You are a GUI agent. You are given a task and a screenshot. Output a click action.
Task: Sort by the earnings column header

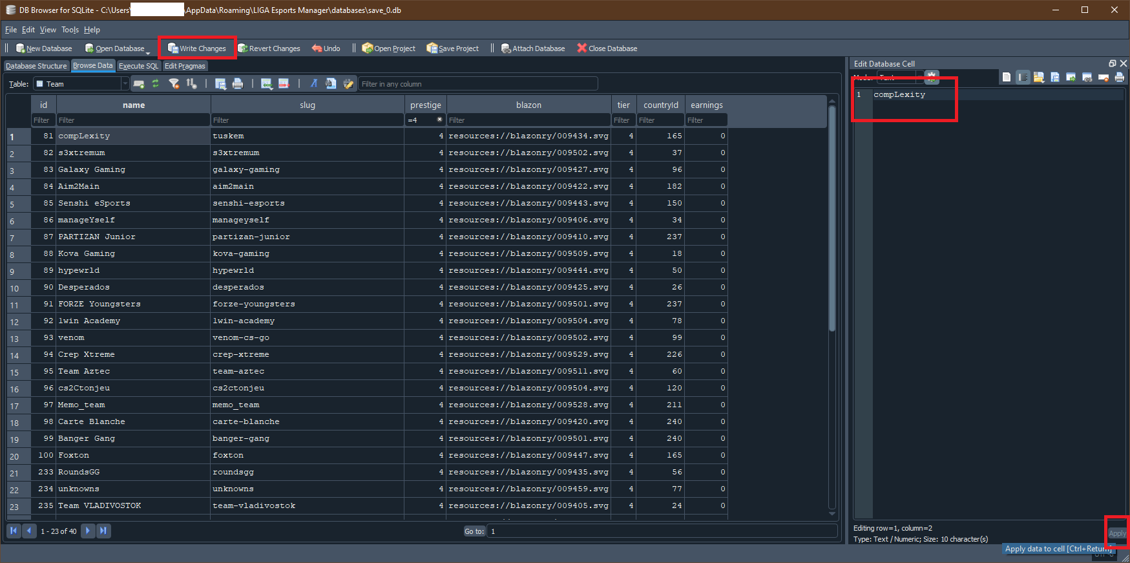tap(707, 105)
